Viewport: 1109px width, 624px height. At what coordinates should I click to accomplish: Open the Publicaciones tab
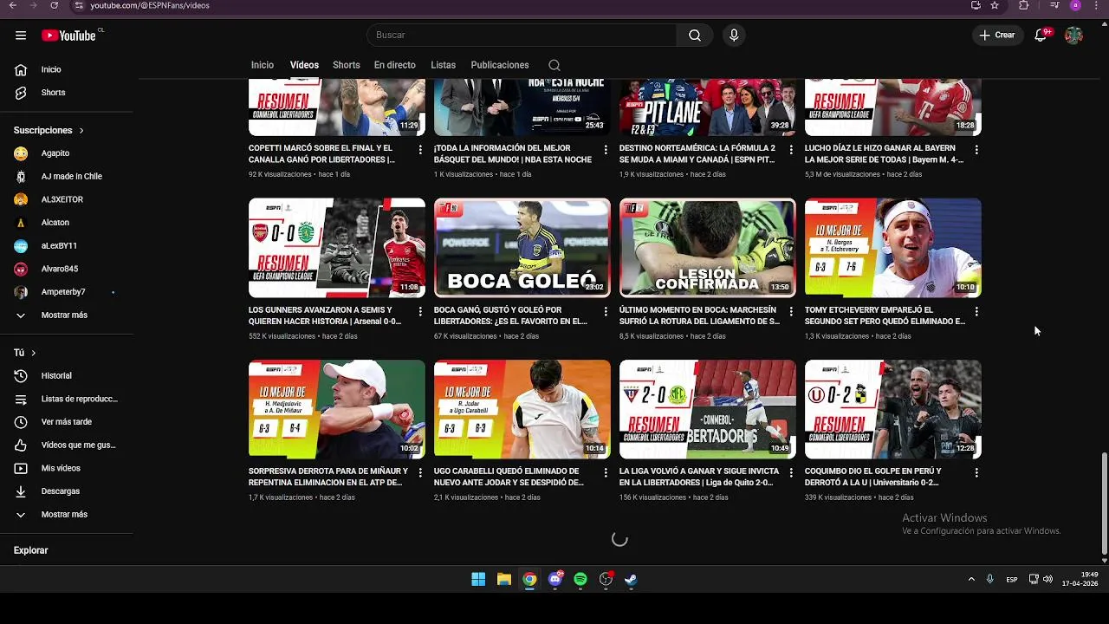[x=500, y=65]
